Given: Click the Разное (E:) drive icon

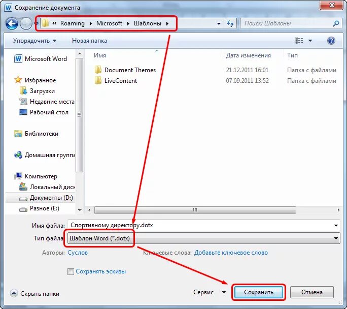Looking at the screenshot, I should 23,209.
